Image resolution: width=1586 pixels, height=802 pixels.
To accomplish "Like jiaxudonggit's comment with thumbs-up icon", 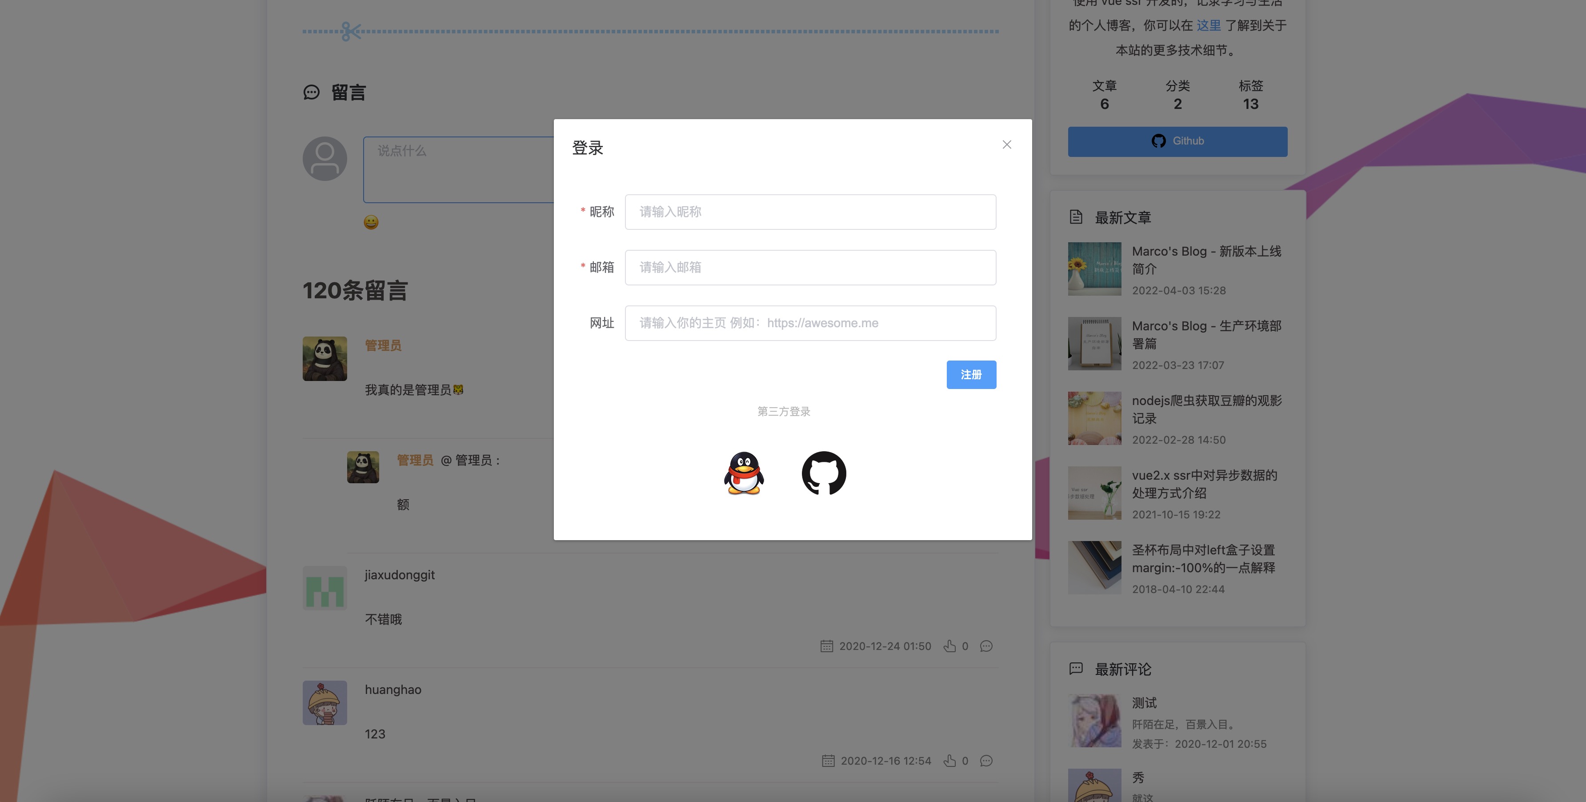I will click(x=950, y=646).
